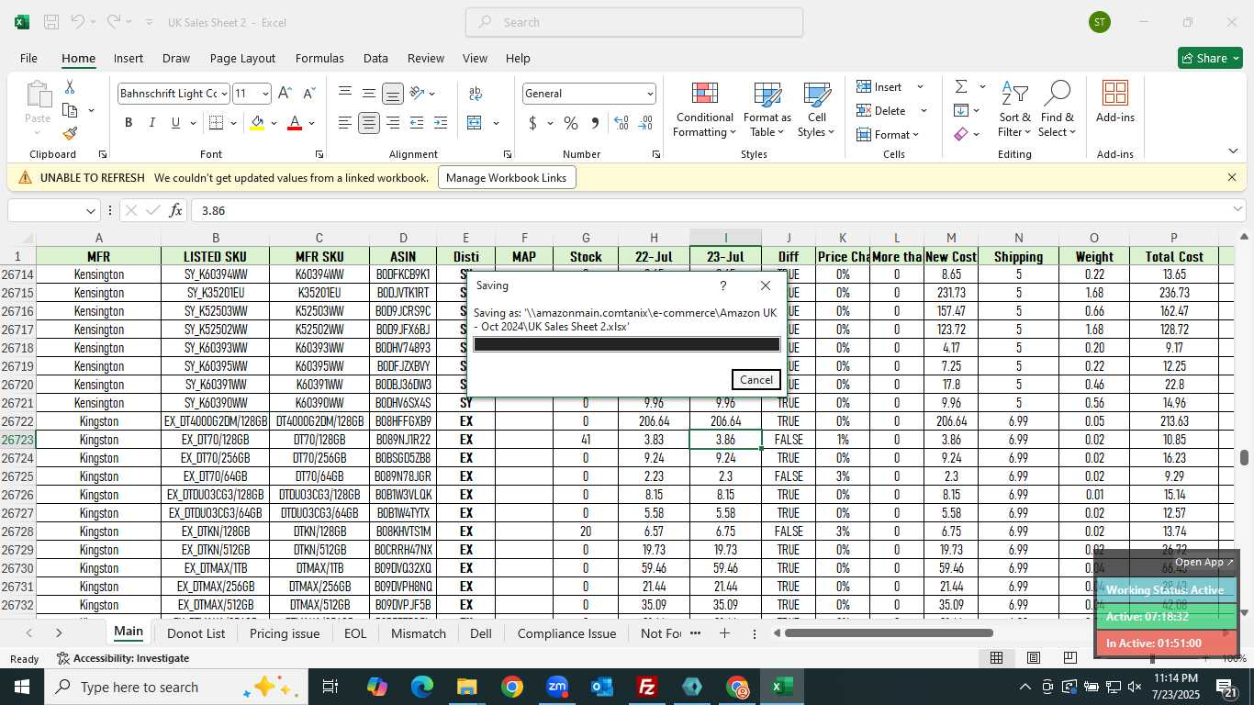The height and width of the screenshot is (705, 1254).
Task: Collapse the ribbon with the chevron
Action: (1232, 151)
